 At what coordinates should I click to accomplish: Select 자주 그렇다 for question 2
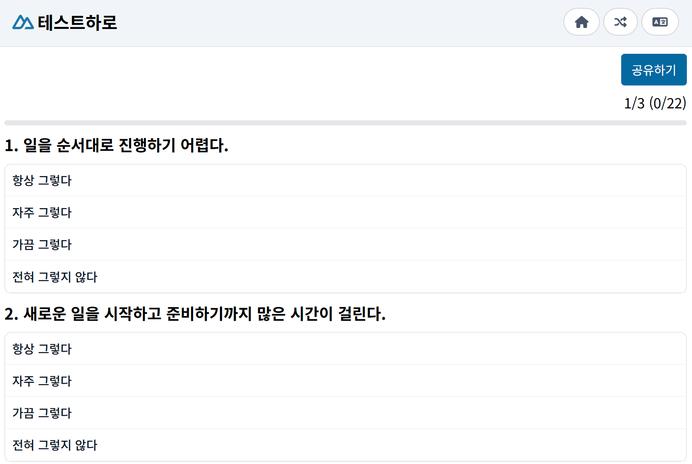(x=345, y=381)
